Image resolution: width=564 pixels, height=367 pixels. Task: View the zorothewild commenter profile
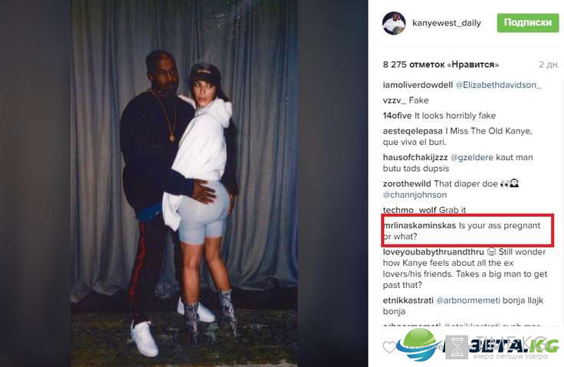[x=407, y=184]
